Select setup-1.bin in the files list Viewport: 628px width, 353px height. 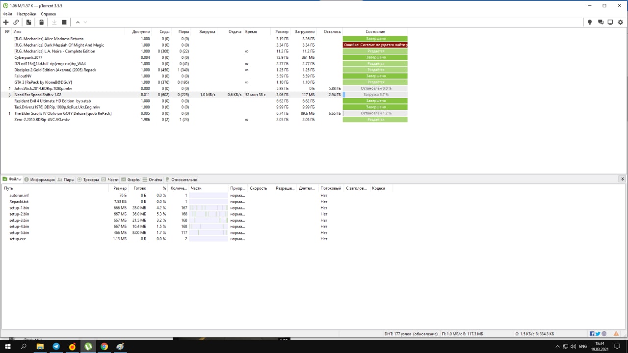[19, 208]
